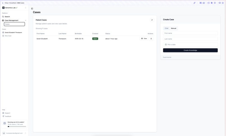The height and width of the screenshot is (136, 226).
Task: Click the green Open status badge
Action: coord(95,39)
